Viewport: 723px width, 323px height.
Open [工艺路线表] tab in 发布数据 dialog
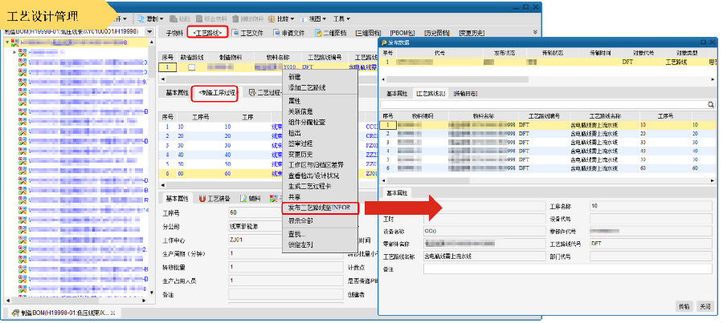coord(431,94)
